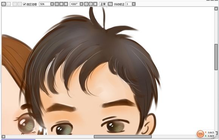Click the greyed Redo arrow icon
This screenshot has width=219, height=140.
click(x=9, y=4)
